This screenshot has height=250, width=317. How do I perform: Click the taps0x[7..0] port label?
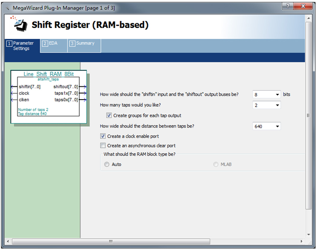(66, 100)
